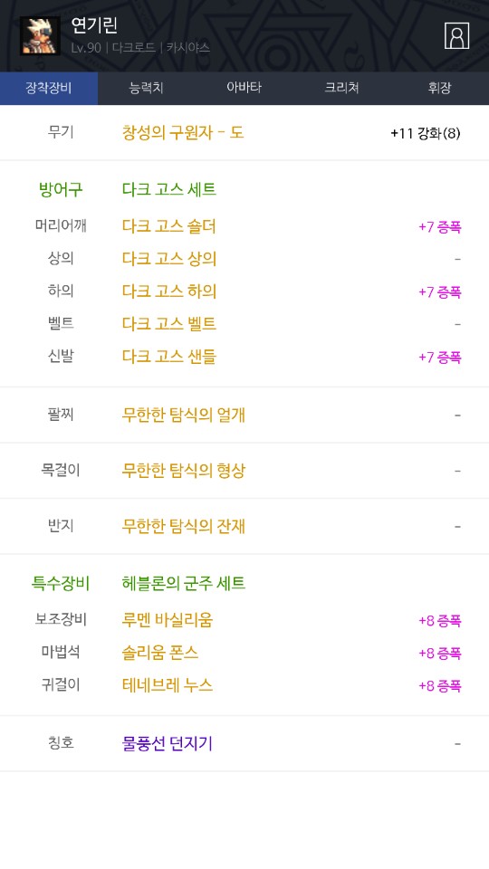Click the 헤블론의 군주 세트 set name
Screen dimensions: 489x869
pos(184,583)
